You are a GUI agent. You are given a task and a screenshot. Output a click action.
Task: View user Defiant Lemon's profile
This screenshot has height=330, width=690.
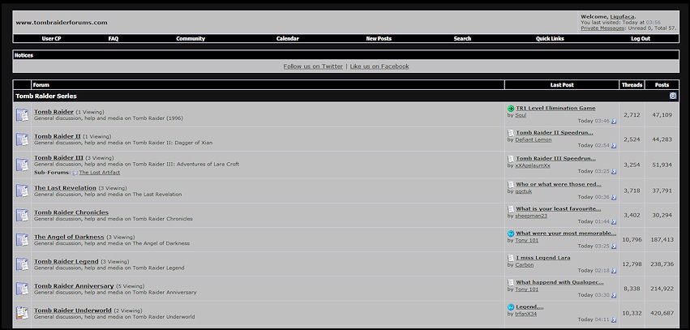coord(534,140)
